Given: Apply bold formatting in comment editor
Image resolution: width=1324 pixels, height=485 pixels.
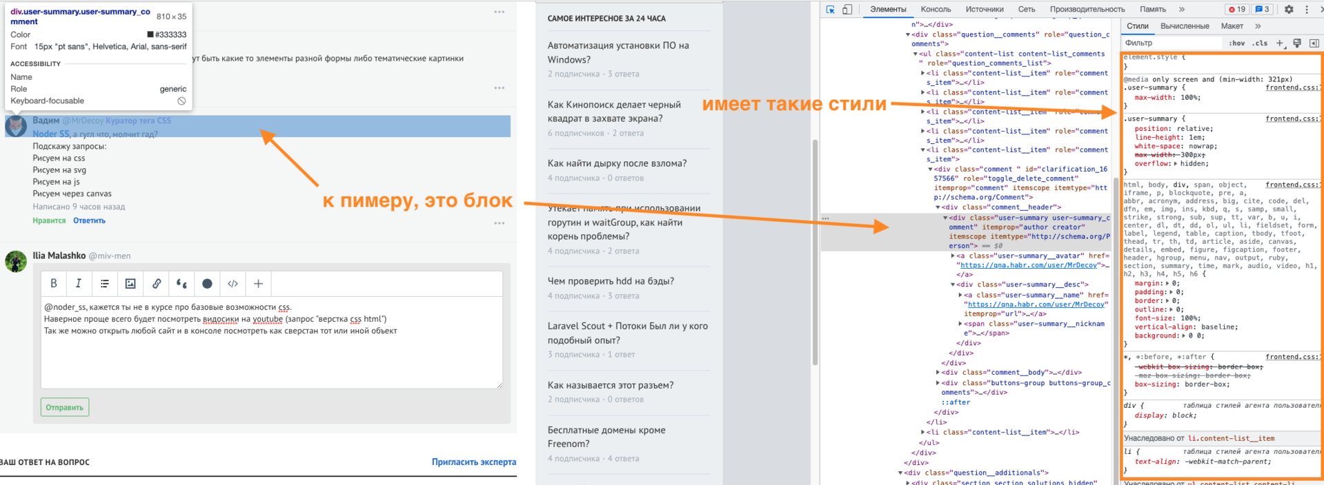Looking at the screenshot, I should (x=54, y=283).
